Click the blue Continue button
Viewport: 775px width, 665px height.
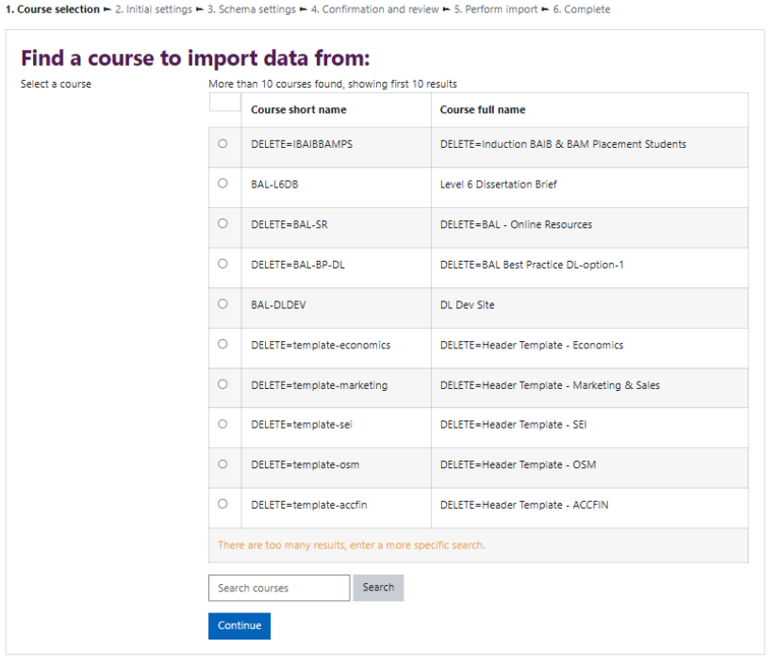(x=239, y=625)
